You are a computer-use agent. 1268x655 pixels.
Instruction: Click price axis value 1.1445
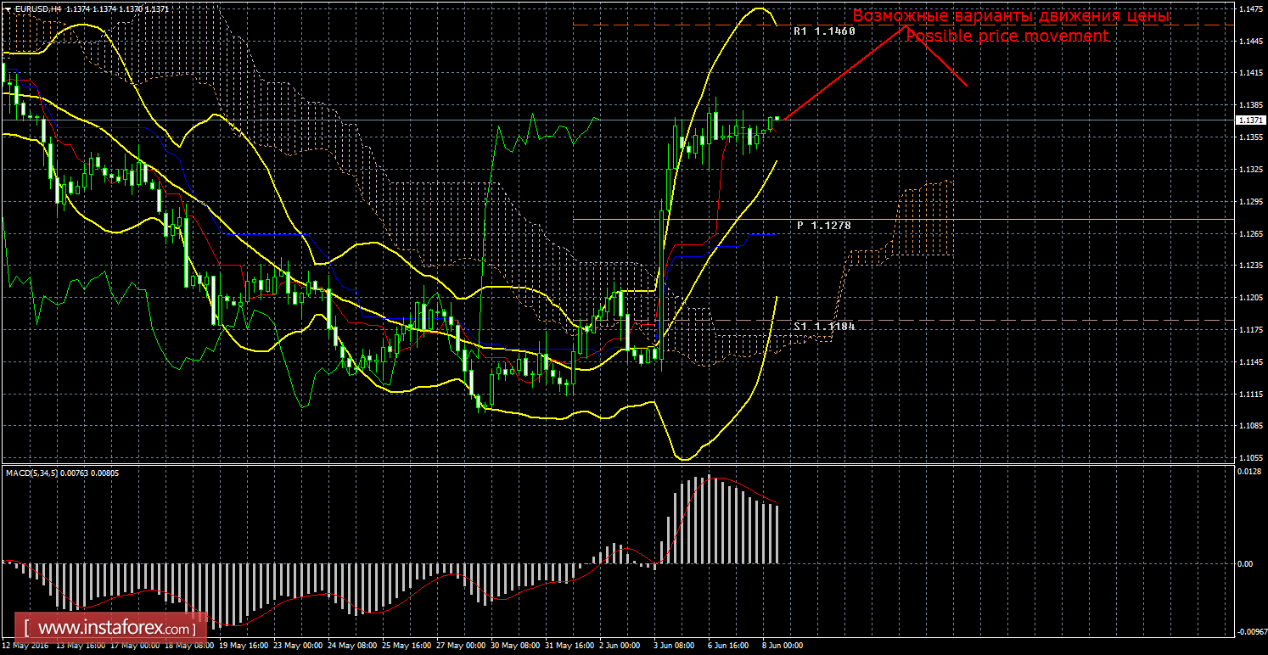click(1250, 41)
